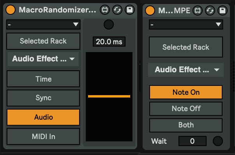Viewport: 235px width, 155px height.
Task: Select Note Off trigger option
Action: pyautogui.click(x=186, y=108)
